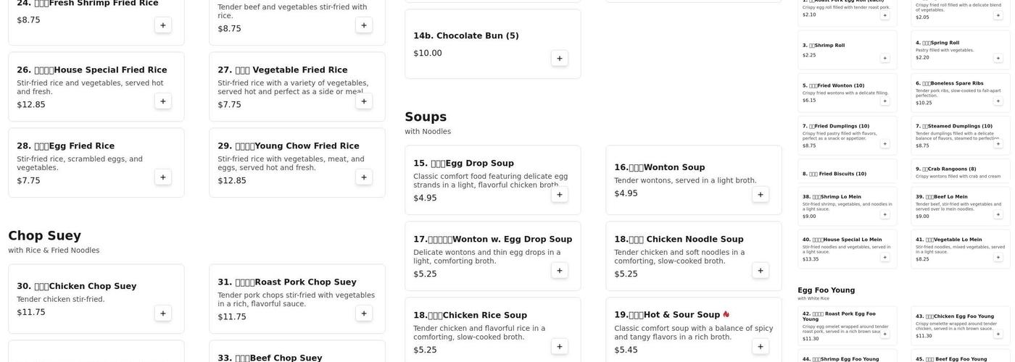Open Beef Chop Suey item title
1015x362 pixels.
point(270,358)
